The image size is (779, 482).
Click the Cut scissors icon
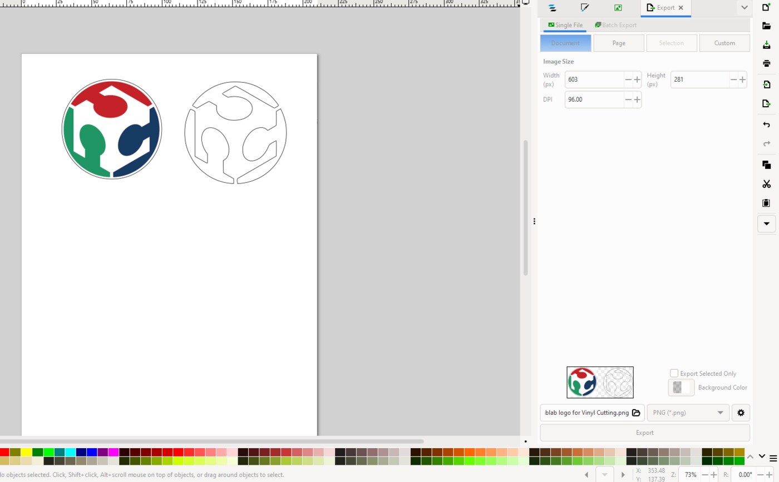pyautogui.click(x=766, y=184)
